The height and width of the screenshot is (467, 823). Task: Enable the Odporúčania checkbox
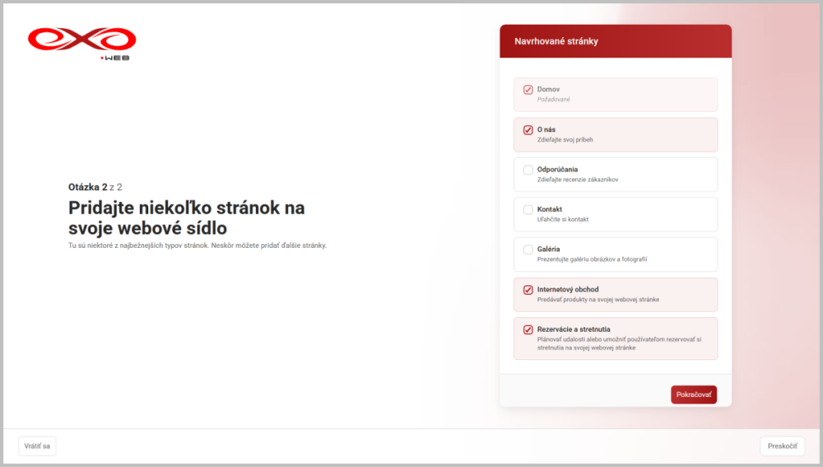click(528, 170)
